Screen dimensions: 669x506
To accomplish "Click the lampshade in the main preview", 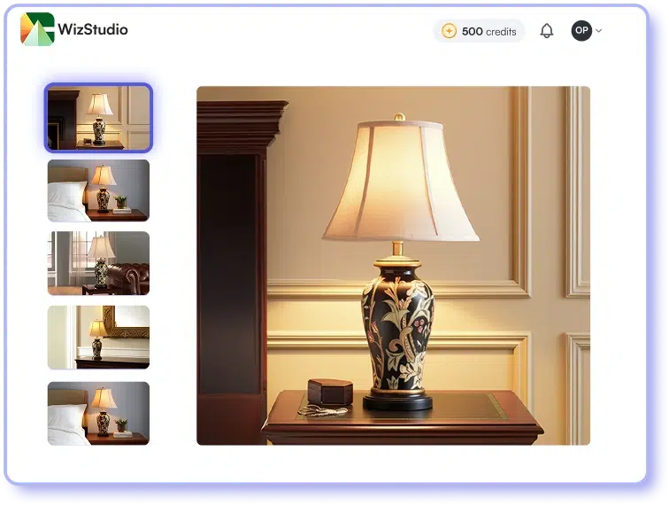I will pos(399,182).
